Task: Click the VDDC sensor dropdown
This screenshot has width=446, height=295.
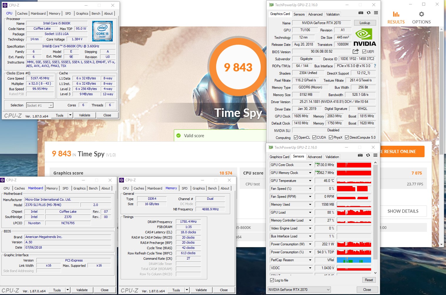Action: (x=310, y=268)
